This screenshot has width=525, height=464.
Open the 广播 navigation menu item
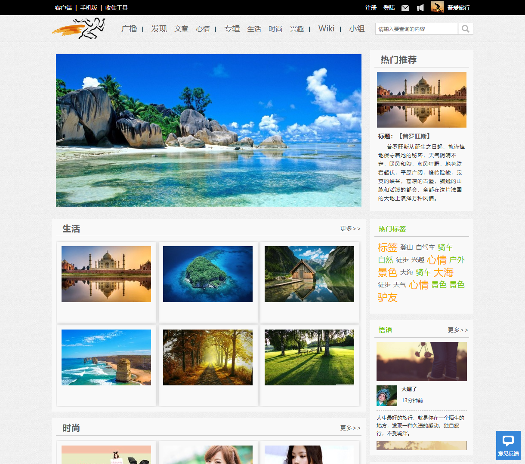[130, 29]
